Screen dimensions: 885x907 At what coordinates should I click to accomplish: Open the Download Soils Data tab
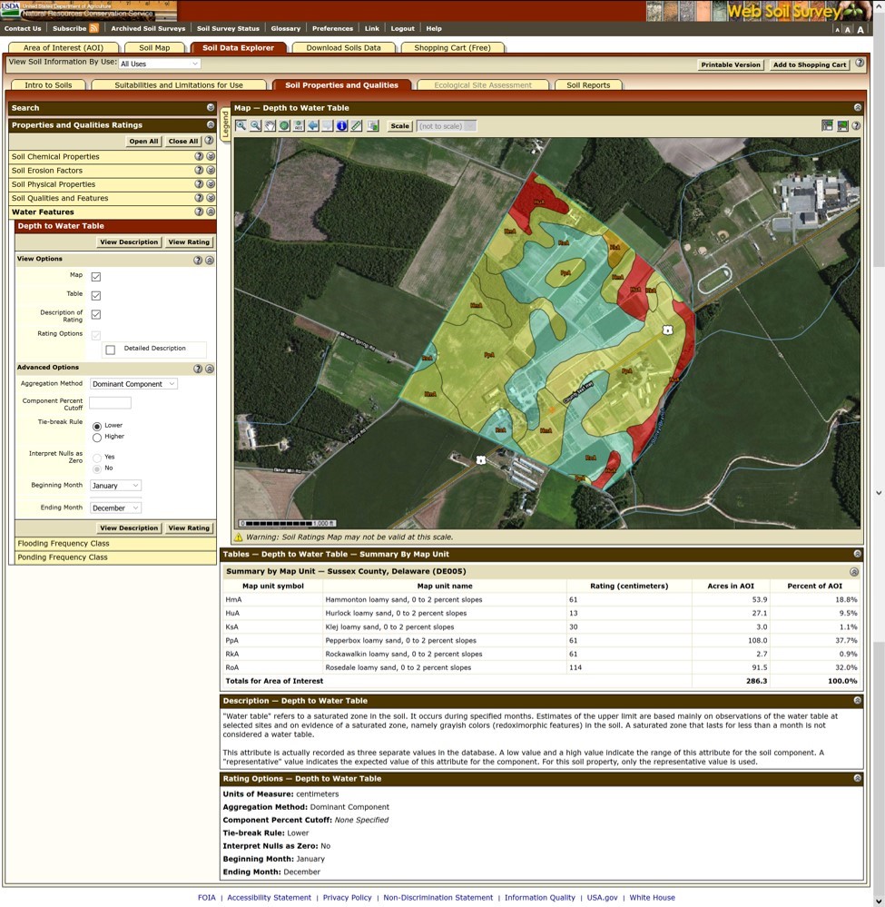click(x=343, y=47)
